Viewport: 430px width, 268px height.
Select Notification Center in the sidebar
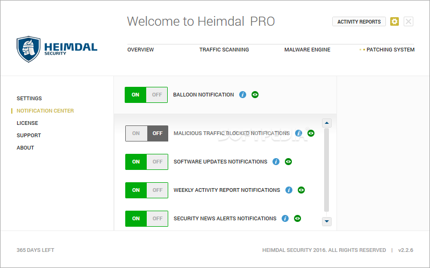pos(45,111)
